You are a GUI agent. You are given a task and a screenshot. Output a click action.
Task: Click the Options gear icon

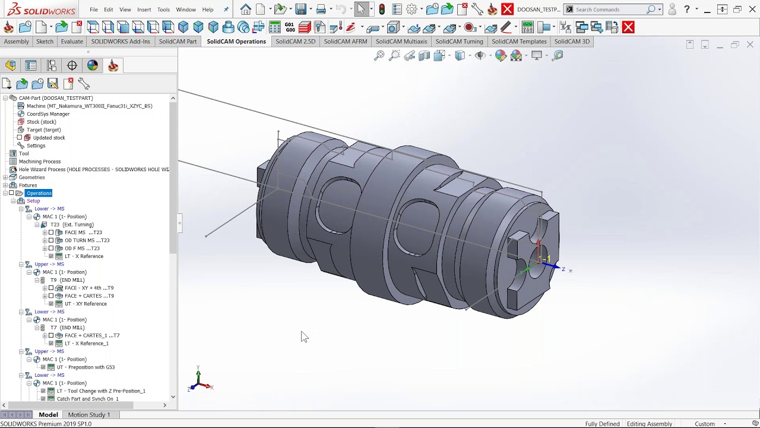411,10
